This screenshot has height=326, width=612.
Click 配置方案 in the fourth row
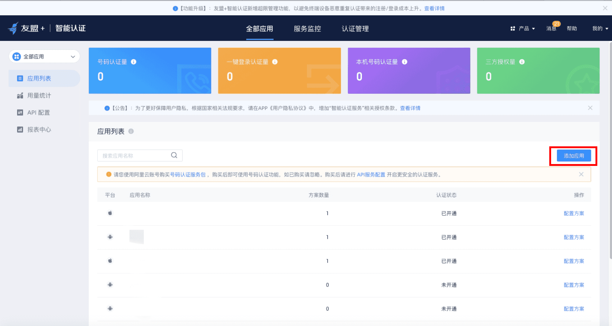[x=574, y=285]
